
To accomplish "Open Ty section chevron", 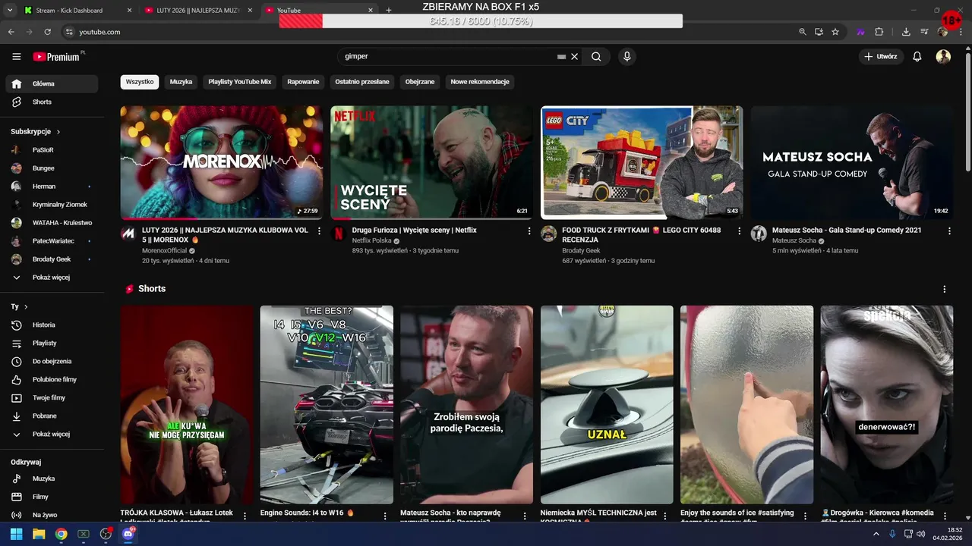I will coord(26,307).
